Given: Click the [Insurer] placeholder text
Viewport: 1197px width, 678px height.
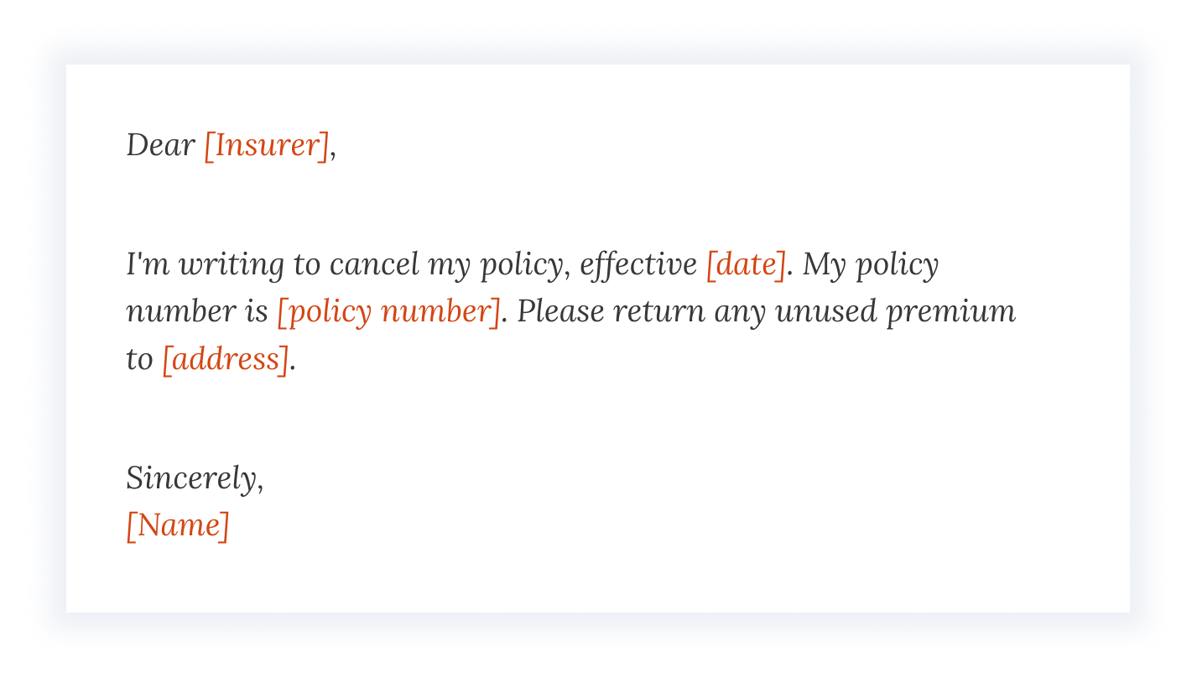Looking at the screenshot, I should [267, 145].
